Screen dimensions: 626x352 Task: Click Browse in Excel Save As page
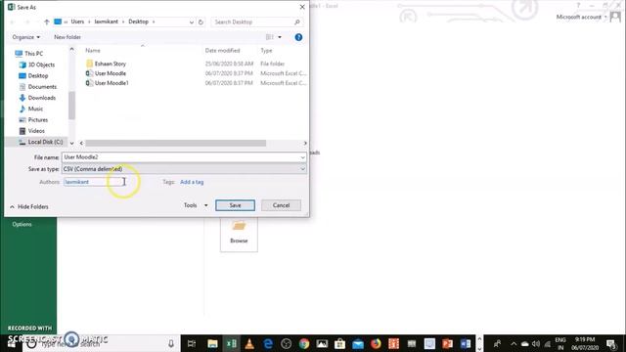click(239, 235)
